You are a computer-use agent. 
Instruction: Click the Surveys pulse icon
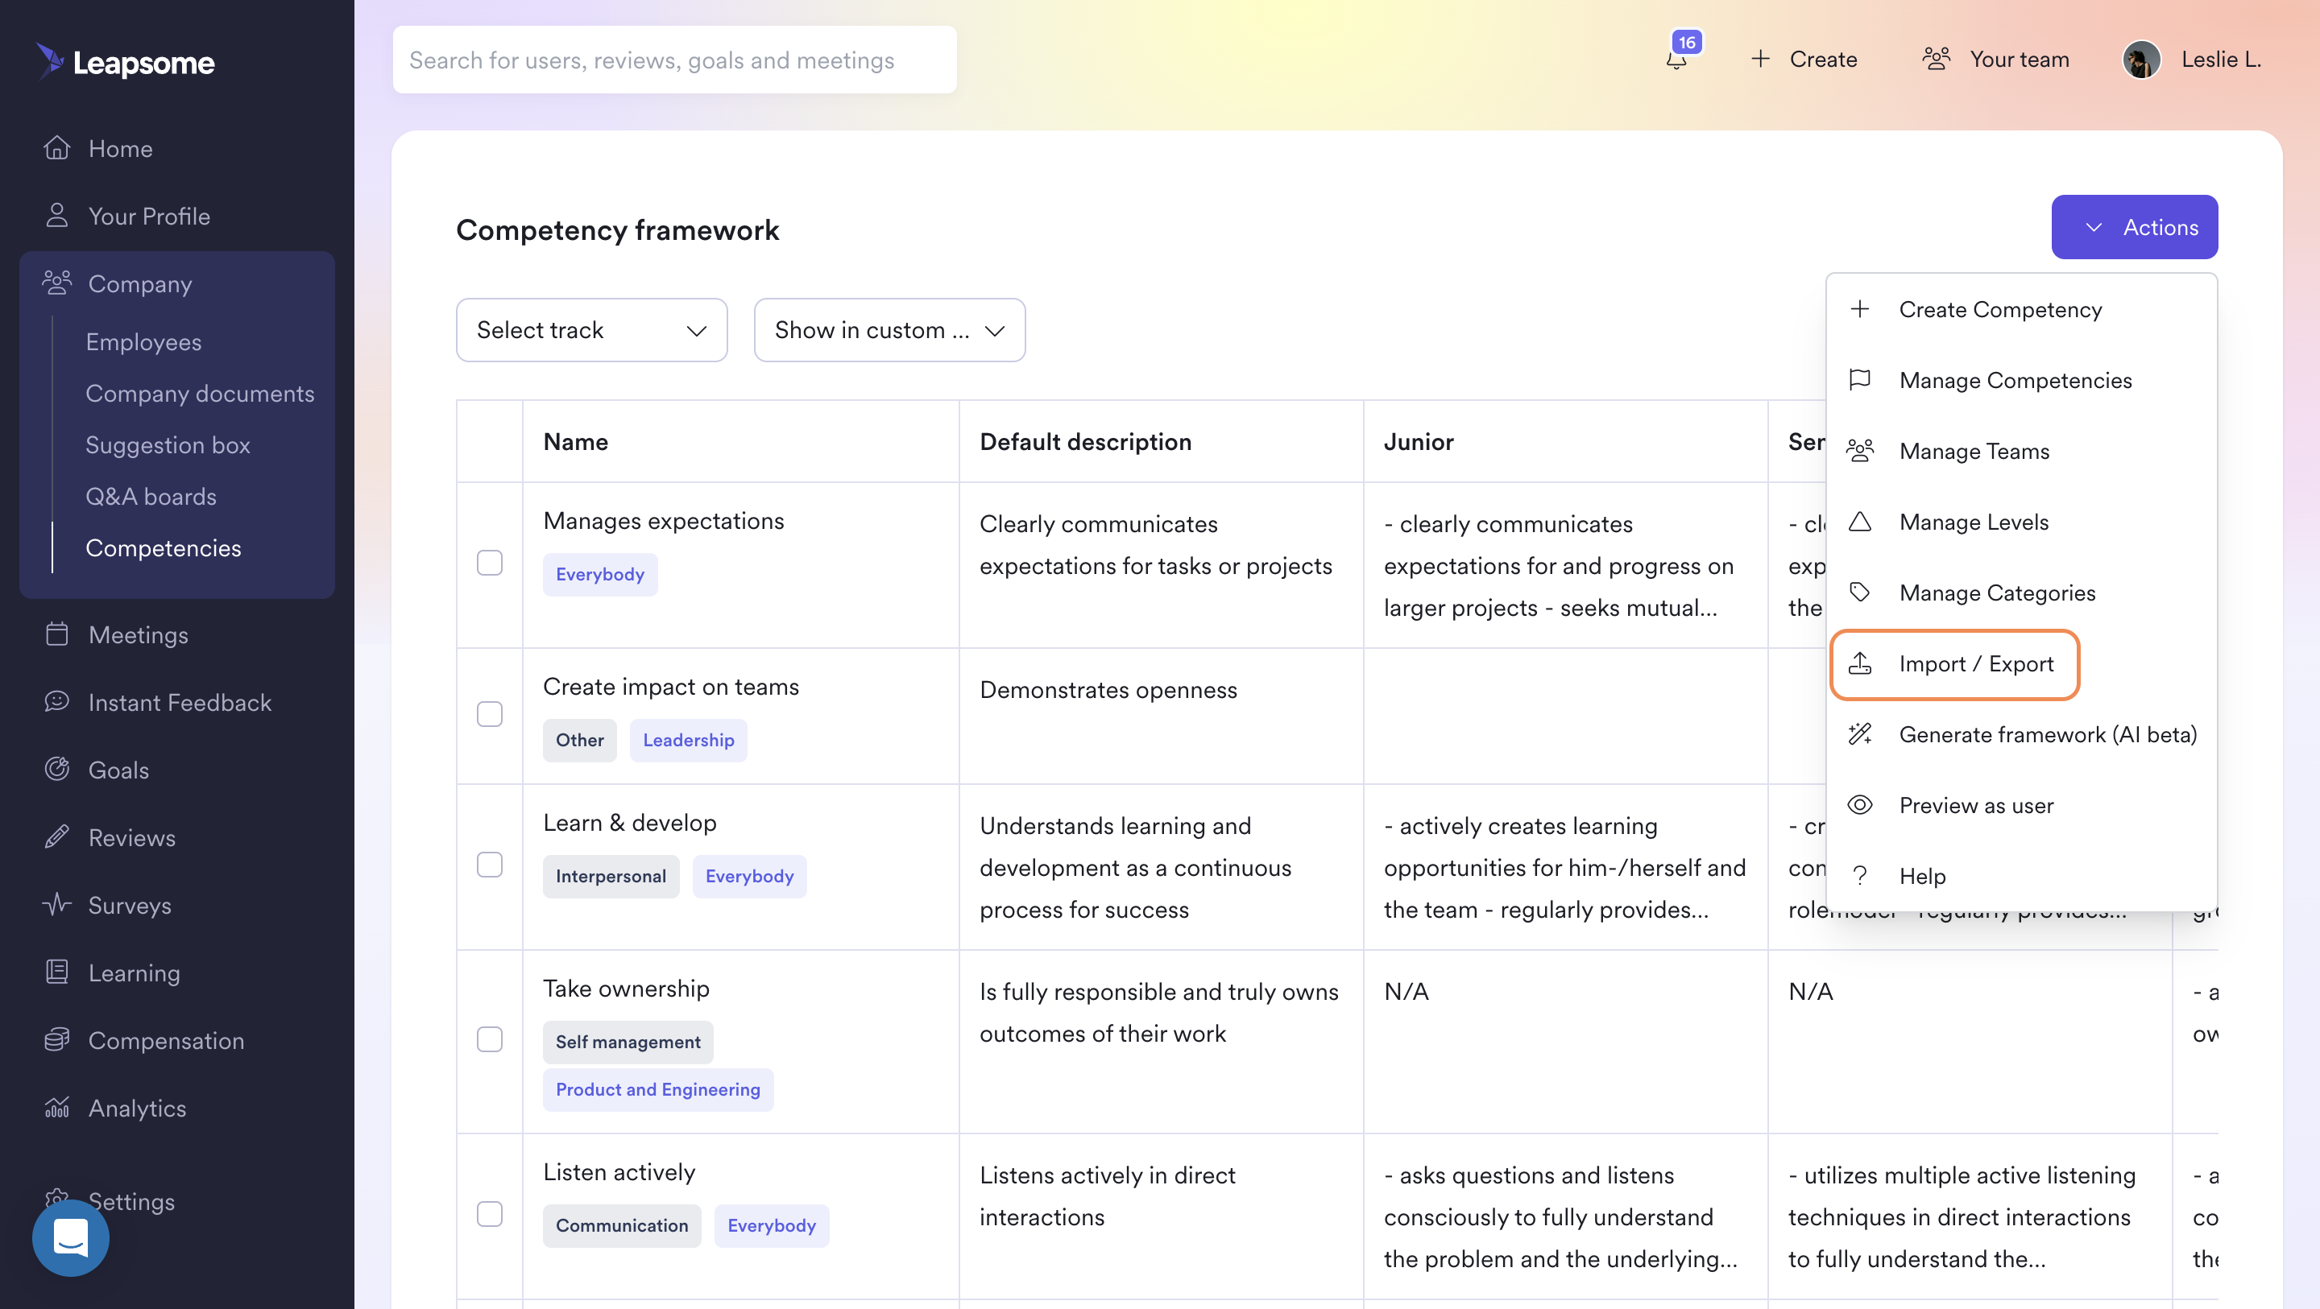56,904
